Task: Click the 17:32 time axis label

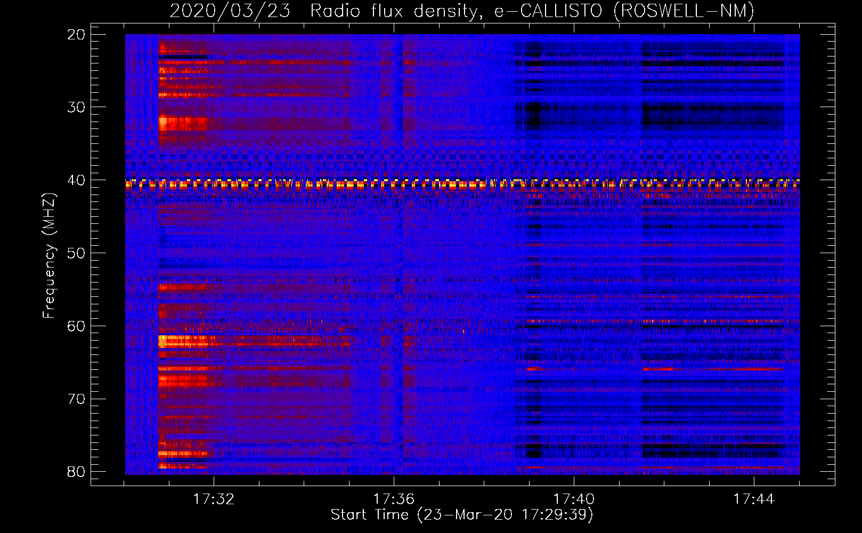Action: [x=214, y=499]
